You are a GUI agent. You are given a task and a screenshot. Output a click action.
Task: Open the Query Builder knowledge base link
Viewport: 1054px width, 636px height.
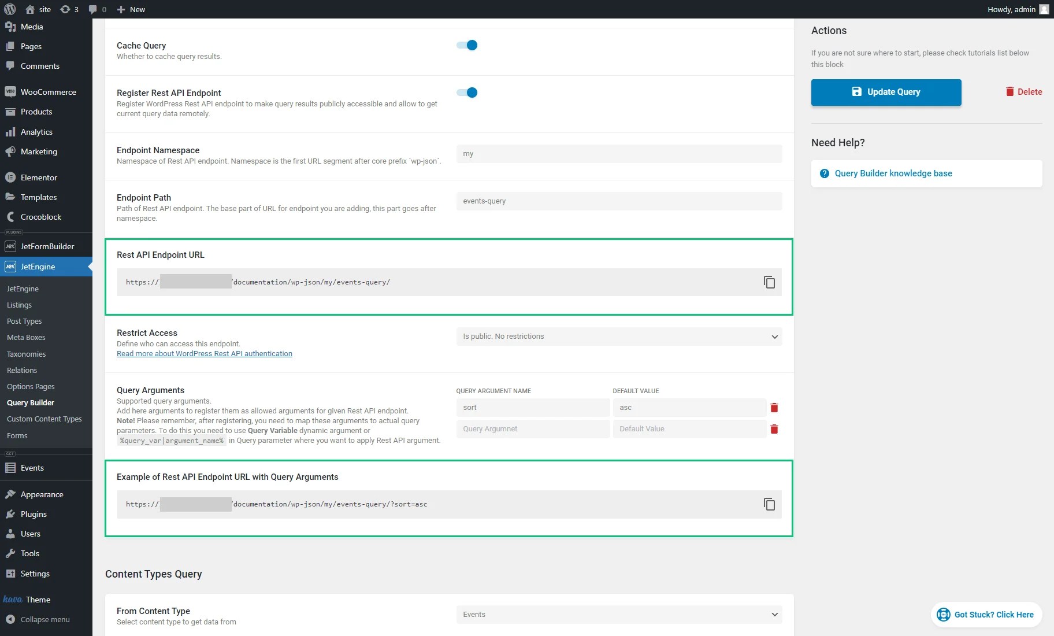click(893, 173)
